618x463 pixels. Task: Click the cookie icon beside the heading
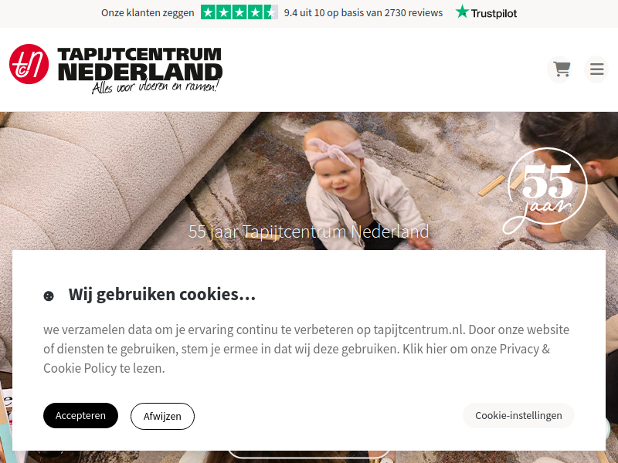point(49,296)
